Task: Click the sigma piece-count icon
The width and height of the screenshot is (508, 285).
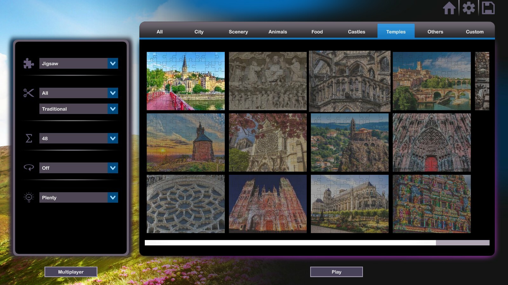Action: [x=28, y=138]
